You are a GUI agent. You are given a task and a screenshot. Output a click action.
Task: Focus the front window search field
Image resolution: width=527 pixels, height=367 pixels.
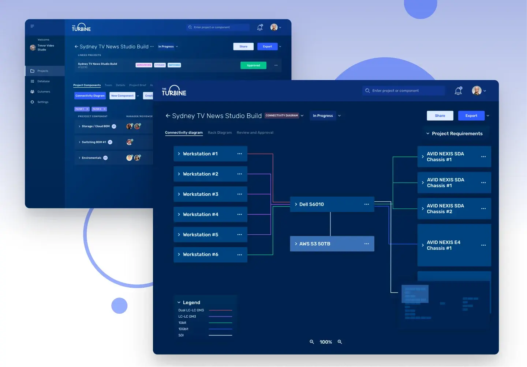(404, 91)
